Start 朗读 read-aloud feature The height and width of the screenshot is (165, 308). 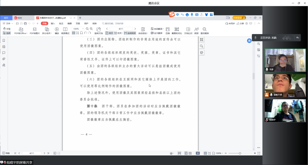(196, 29)
